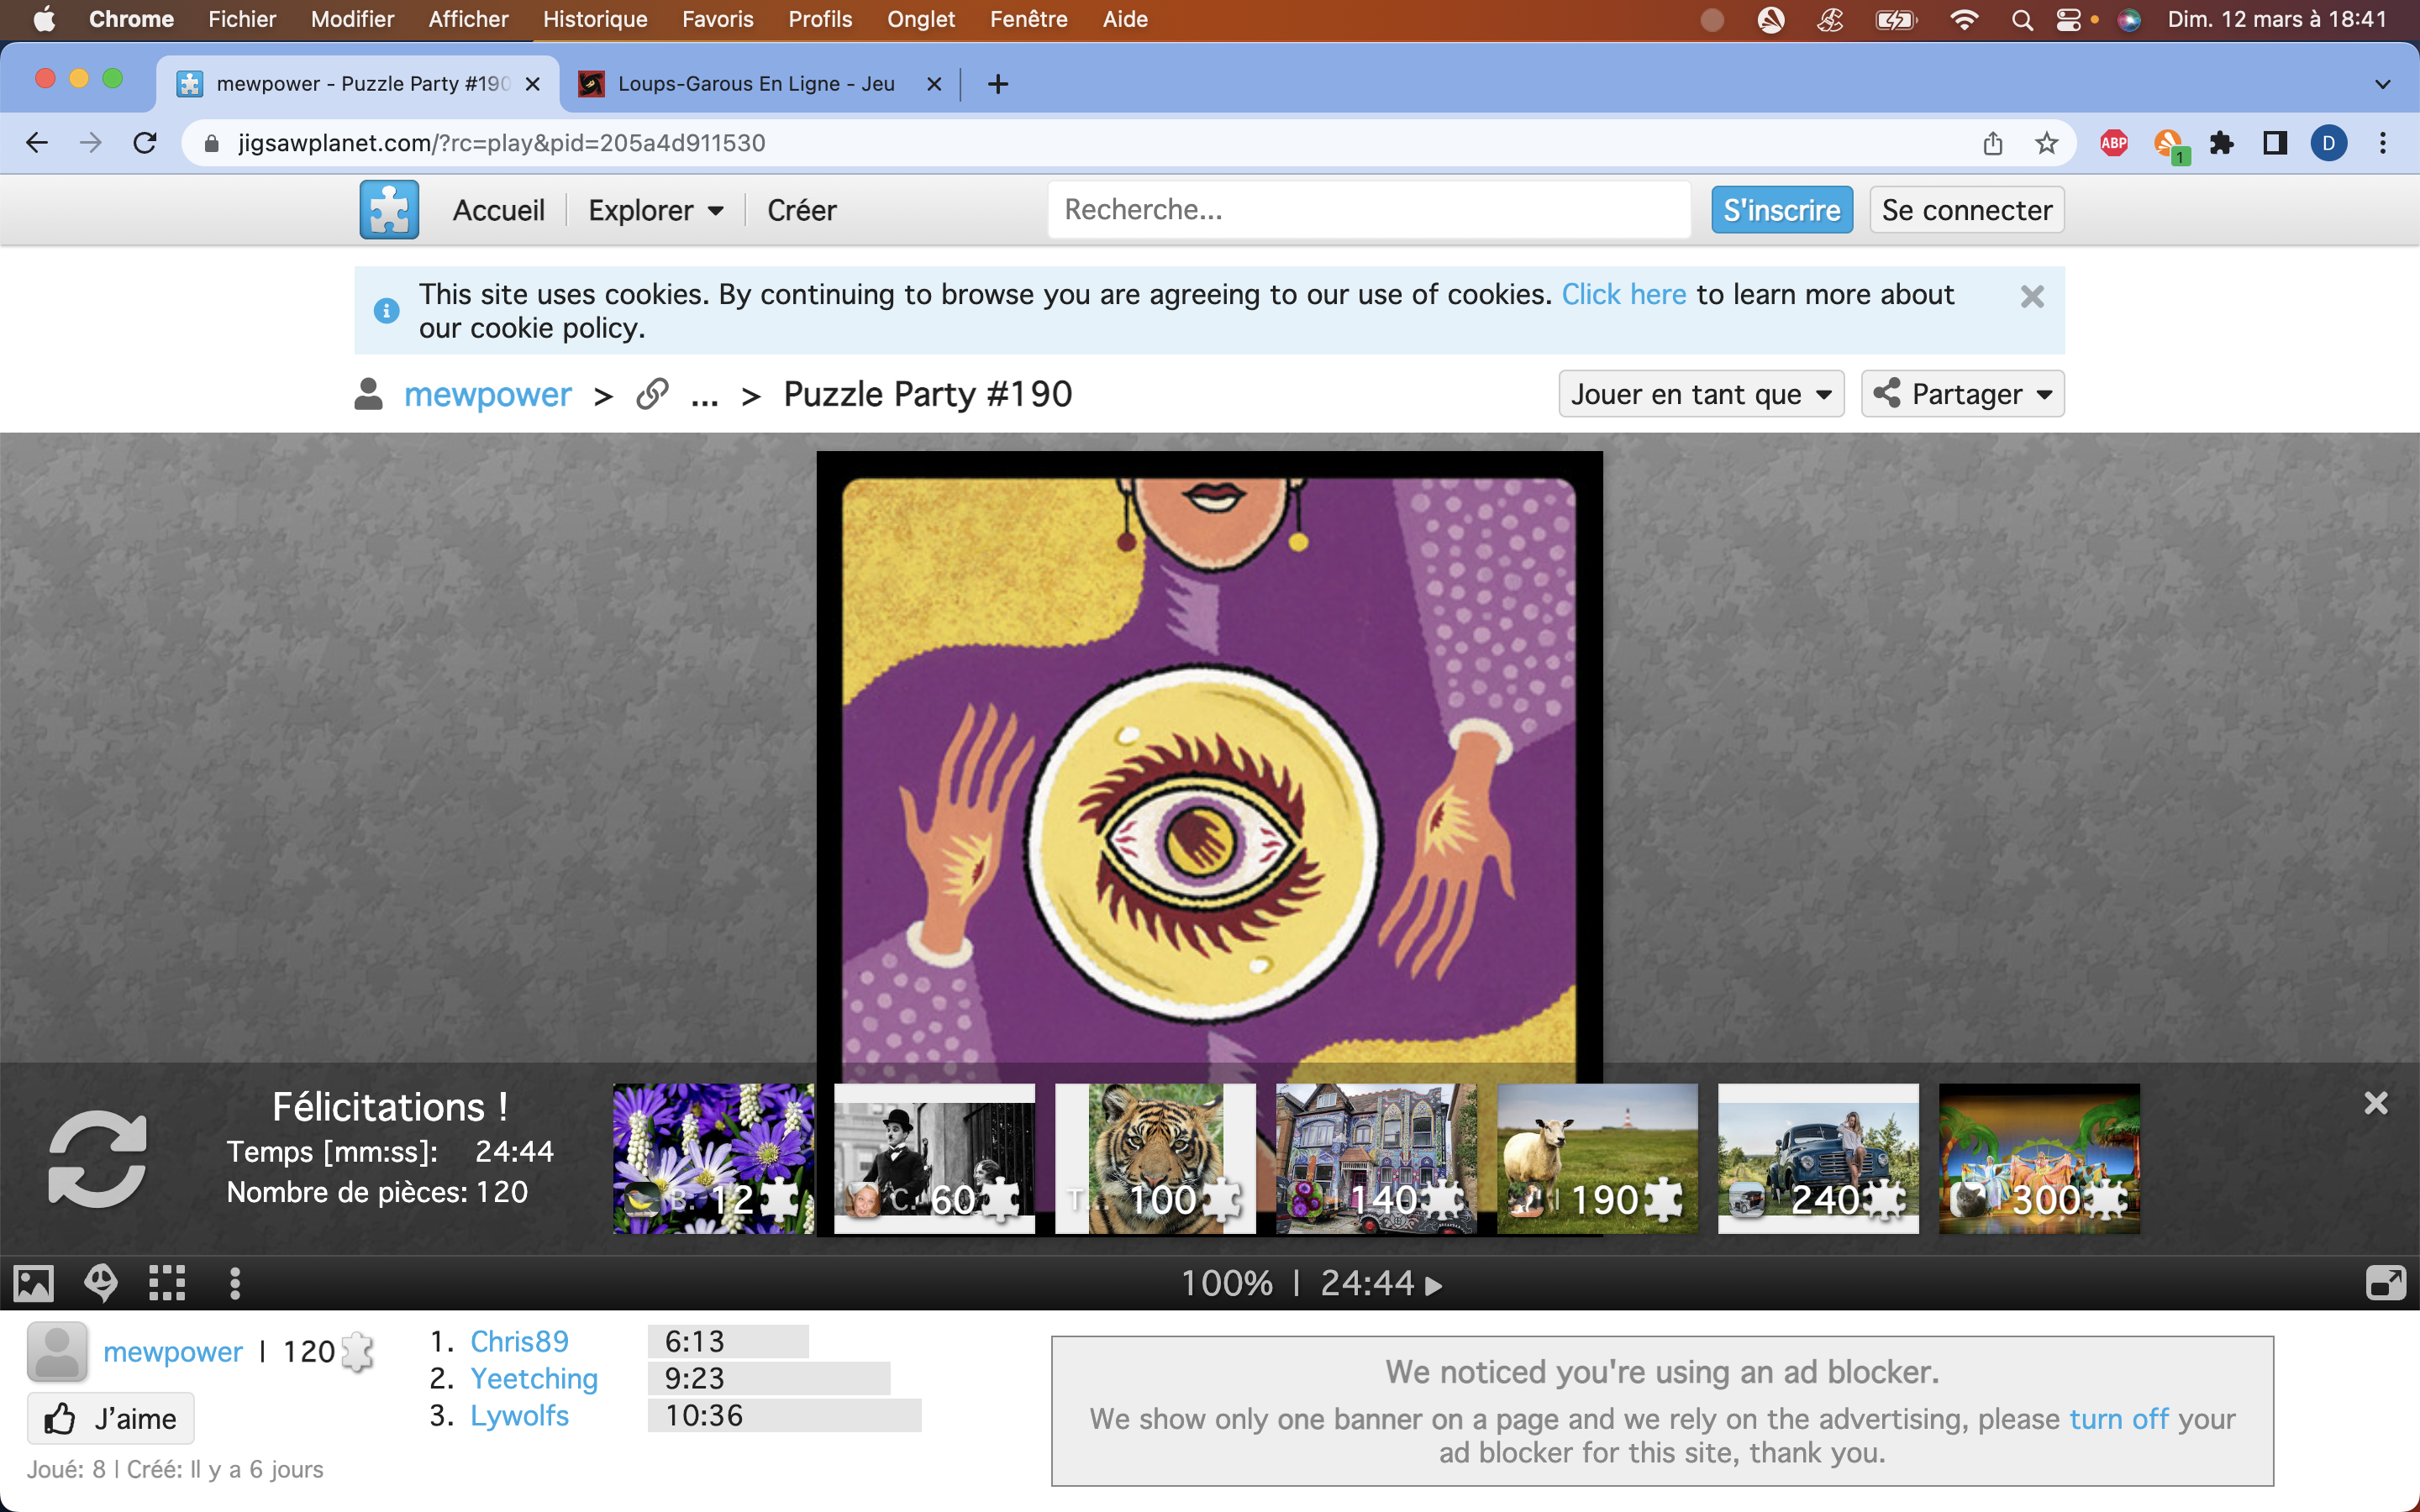This screenshot has width=2420, height=1512.
Task: Click the J'aime like button
Action: 111,1418
